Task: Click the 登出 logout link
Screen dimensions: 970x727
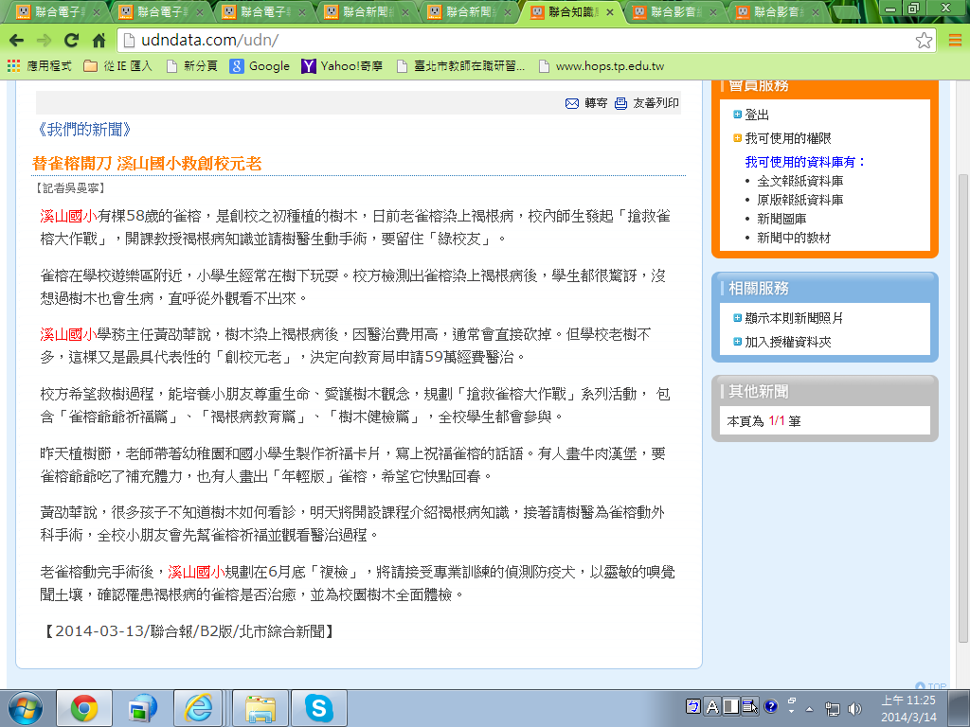Action: (757, 115)
